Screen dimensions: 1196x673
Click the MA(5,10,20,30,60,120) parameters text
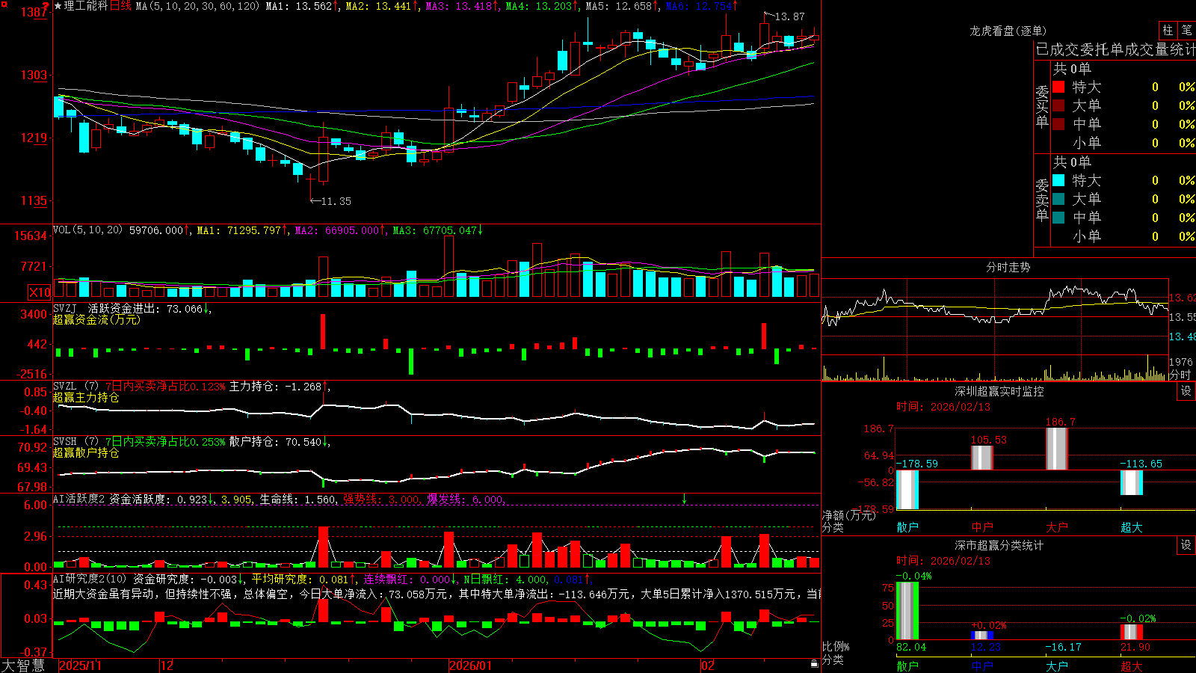pyautogui.click(x=198, y=6)
